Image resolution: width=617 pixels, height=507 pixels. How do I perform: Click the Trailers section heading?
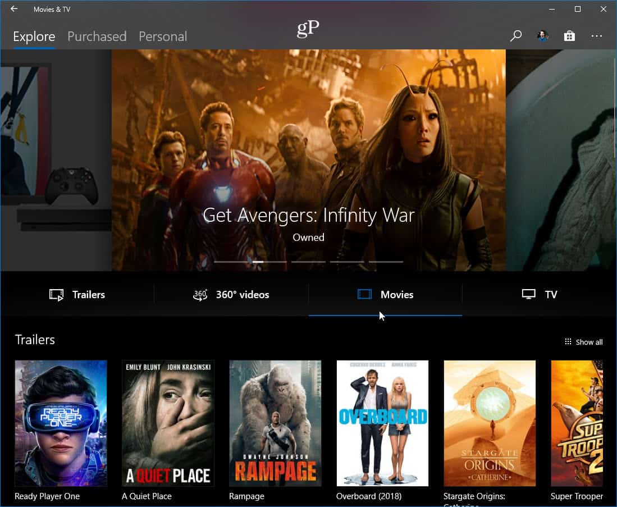[x=35, y=340]
